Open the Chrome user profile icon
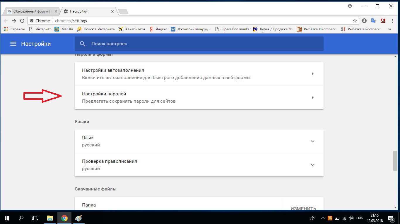The height and width of the screenshot is (224, 400). pos(350,6)
